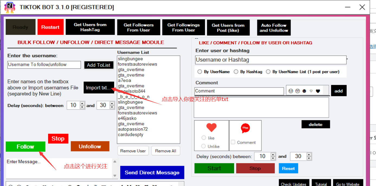
Task: Insert the grinning face emoji
Action: pos(291,91)
